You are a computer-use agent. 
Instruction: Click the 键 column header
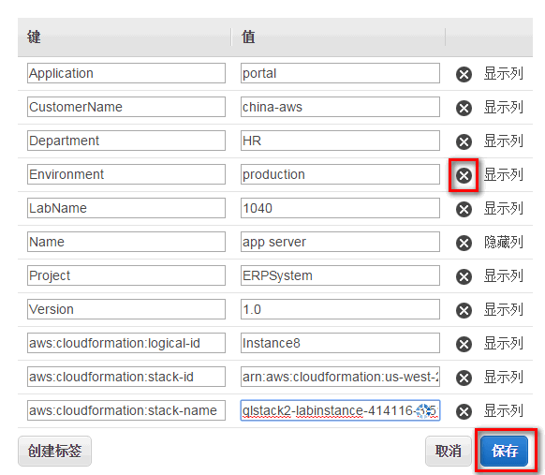coord(34,37)
